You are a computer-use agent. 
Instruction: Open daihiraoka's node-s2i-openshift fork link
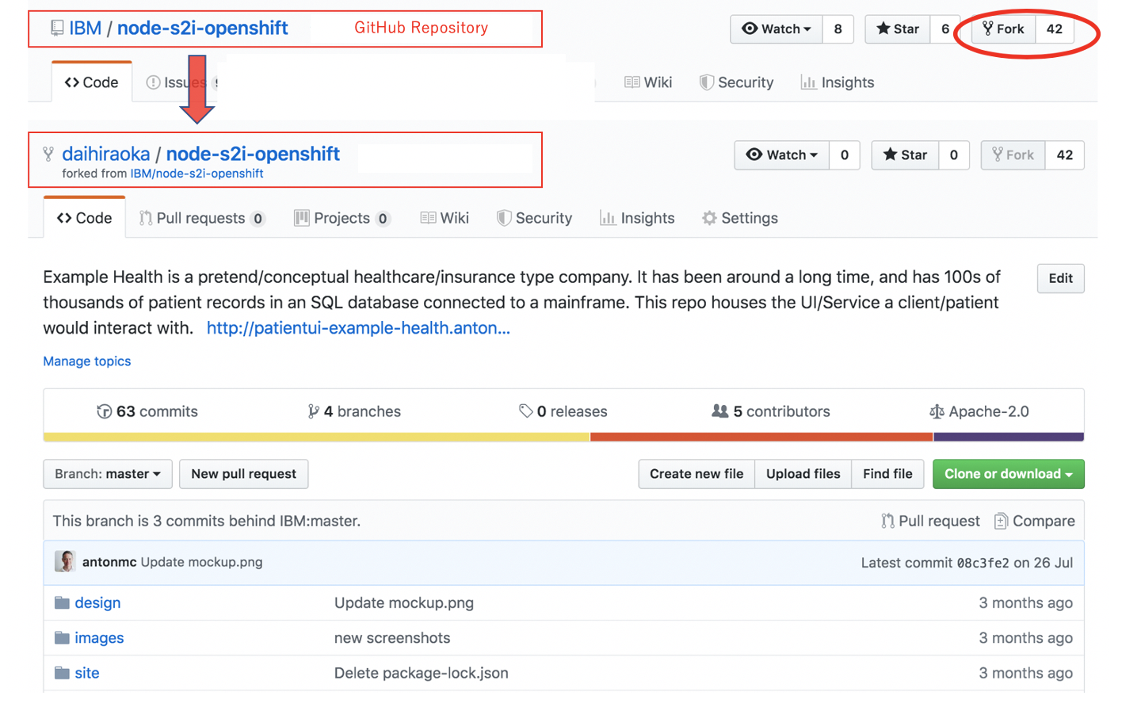253,154
